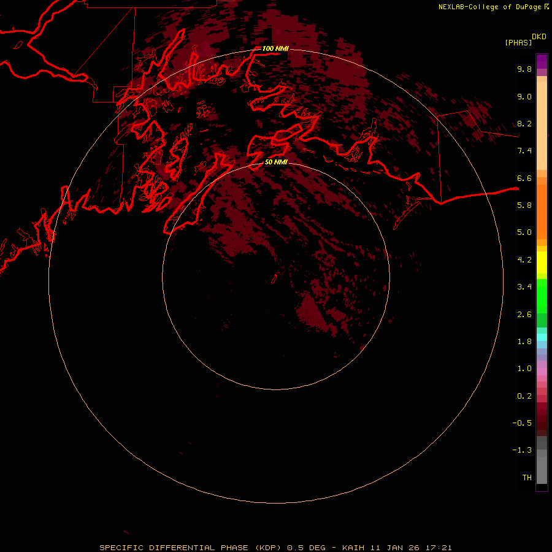Click the yellow segment of the color bar
This screenshot has height=552, width=552.
coord(542,263)
